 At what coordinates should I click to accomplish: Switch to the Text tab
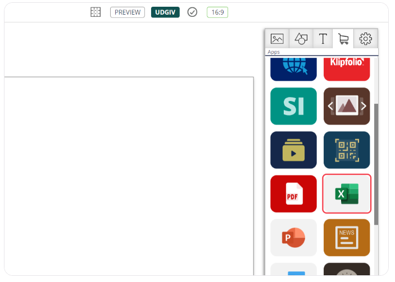coord(323,39)
